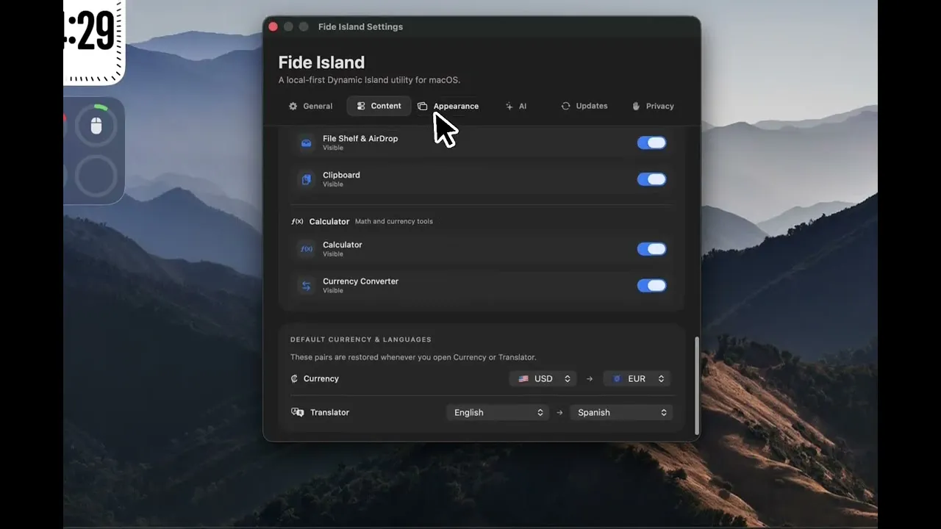
Task: Click the Calculator row's f(x) icon
Action: [307, 249]
